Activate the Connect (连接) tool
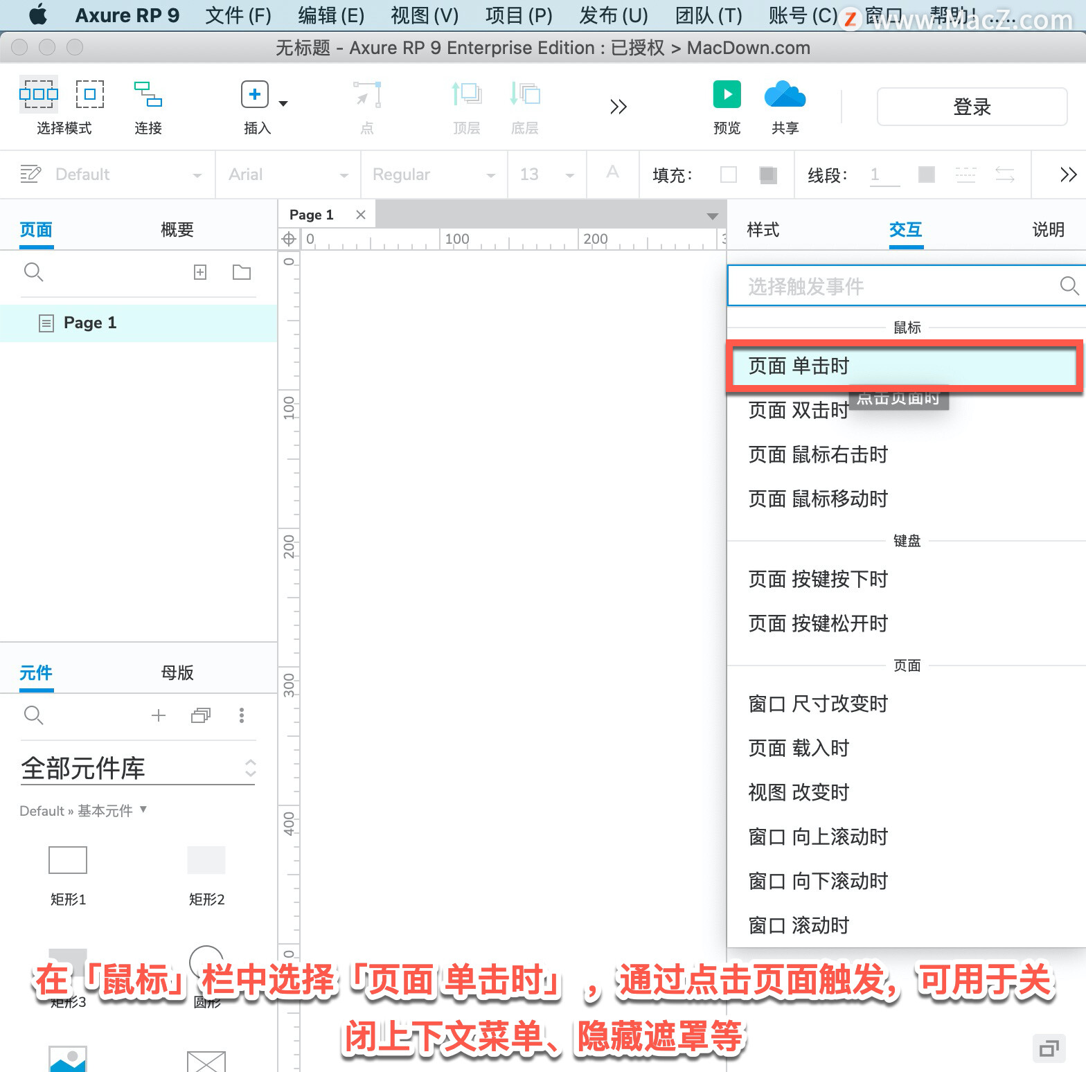Image resolution: width=1086 pixels, height=1072 pixels. [x=148, y=94]
